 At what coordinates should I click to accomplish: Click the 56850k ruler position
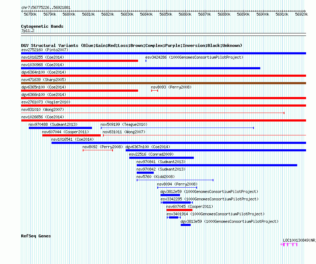[166, 14]
